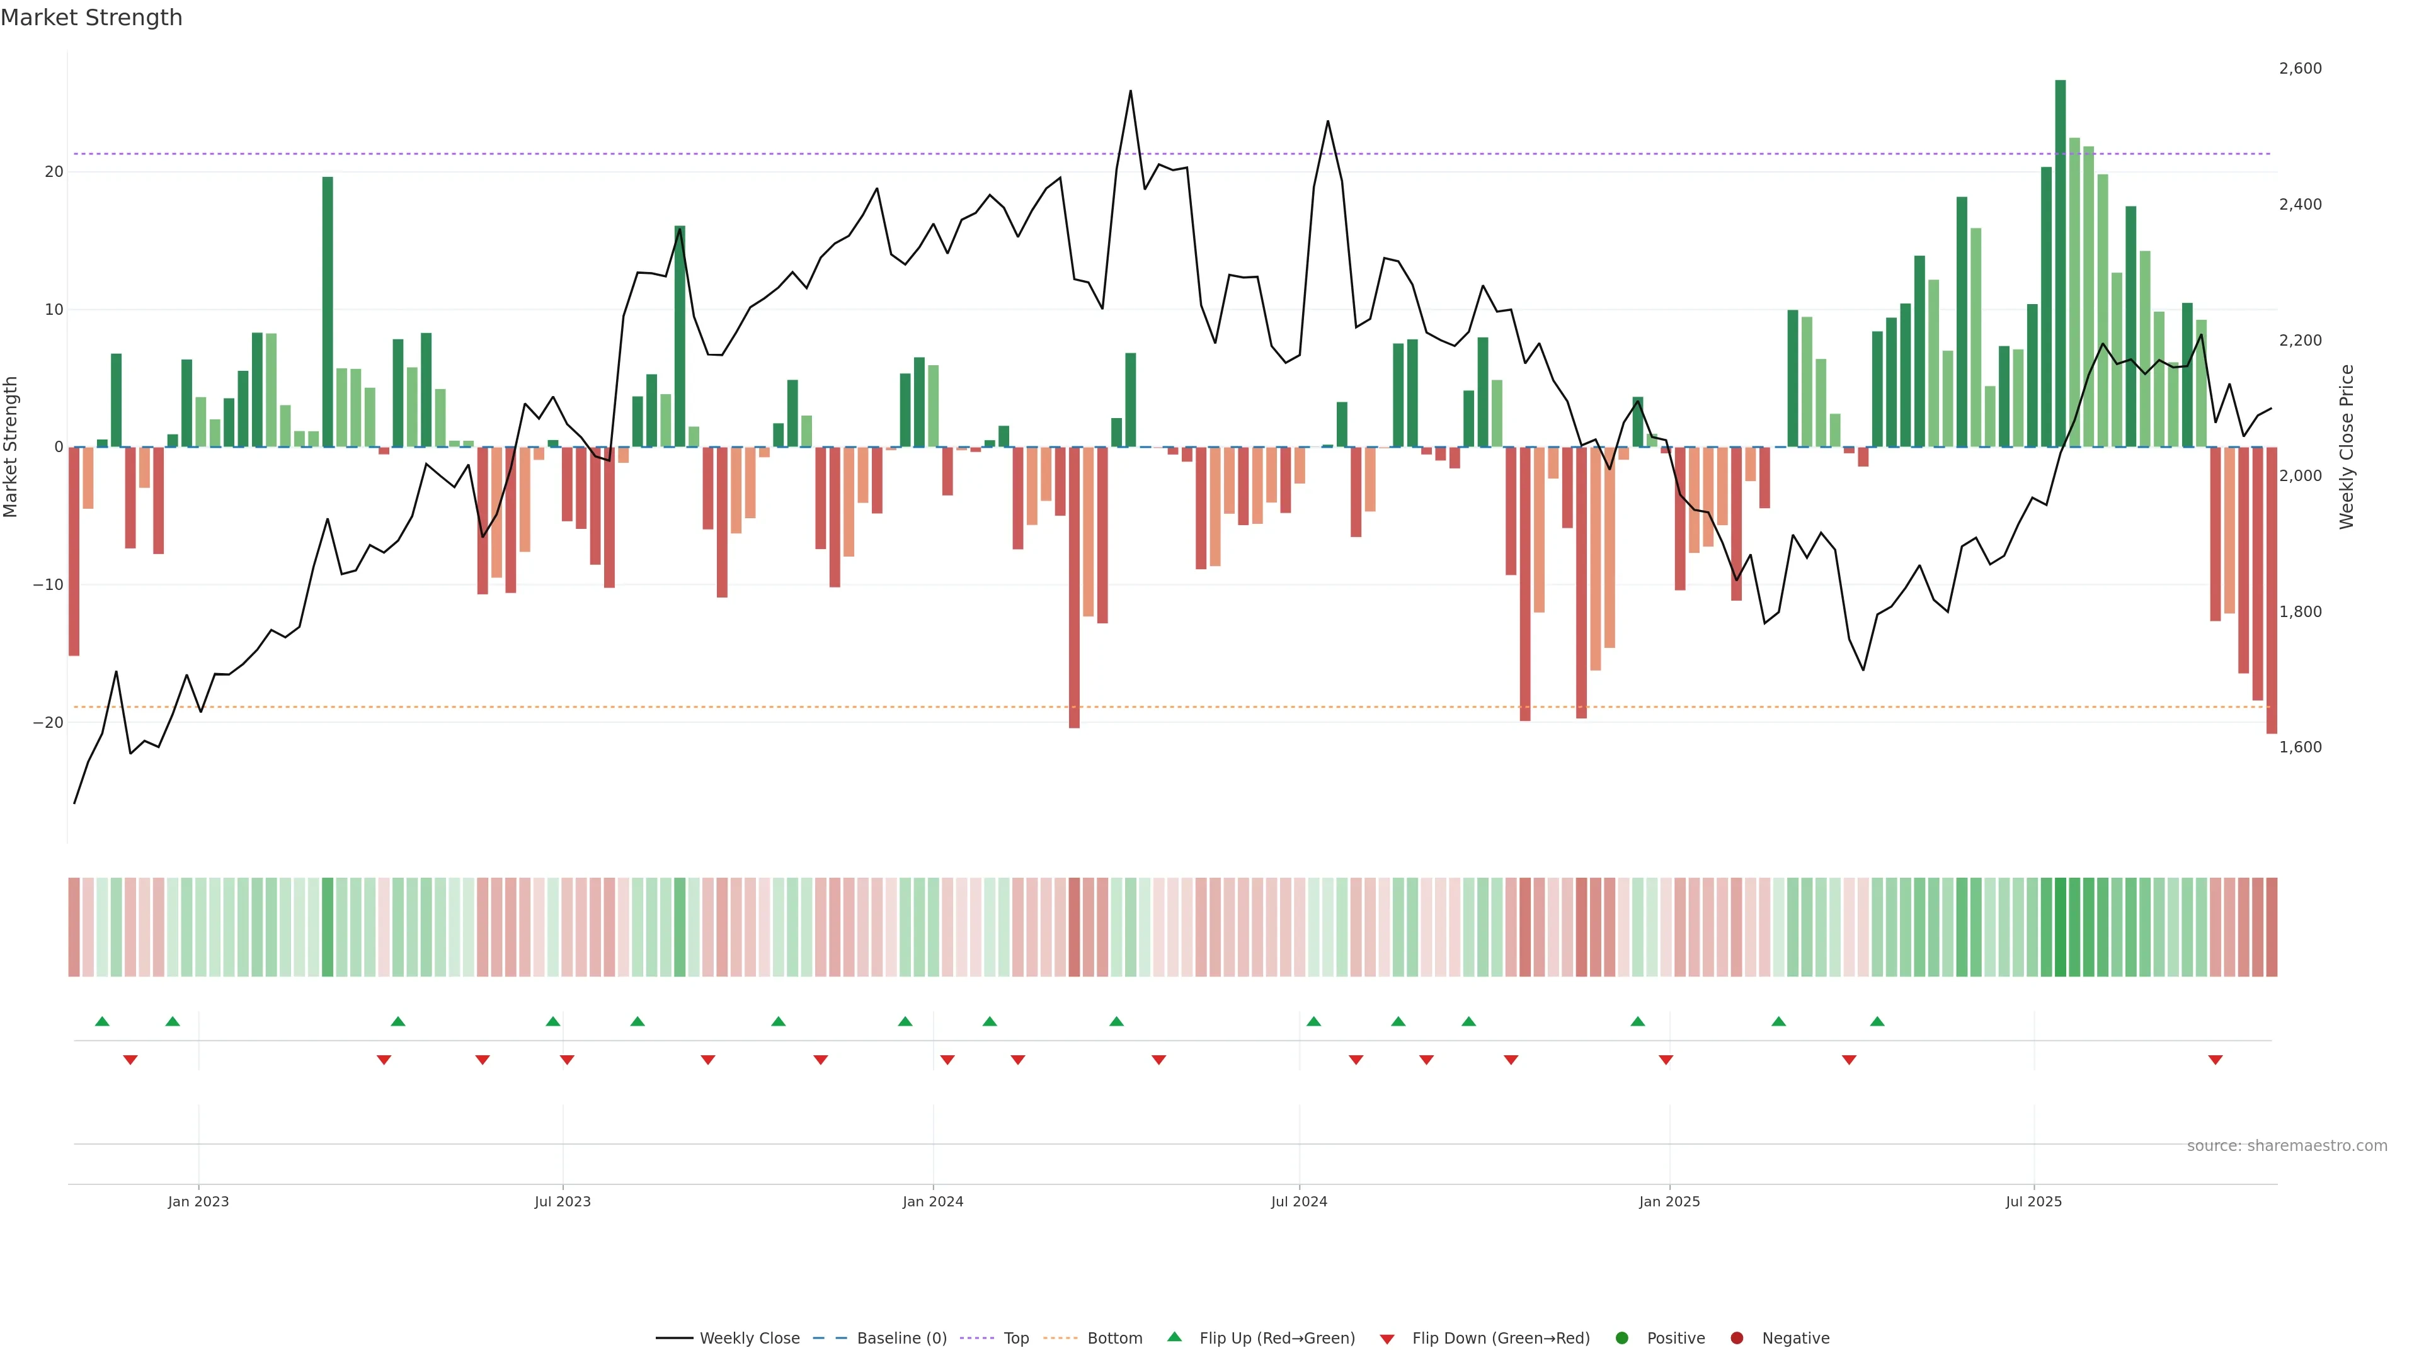The height and width of the screenshot is (1360, 2419).
Task: Select the Jan 2024 x-axis label
Action: coord(932,1201)
